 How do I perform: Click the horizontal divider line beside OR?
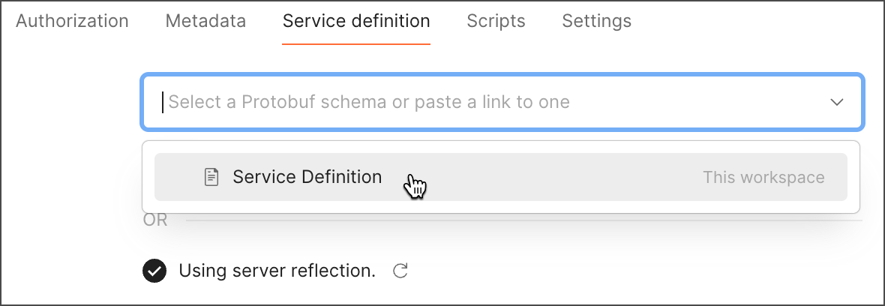coord(525,220)
